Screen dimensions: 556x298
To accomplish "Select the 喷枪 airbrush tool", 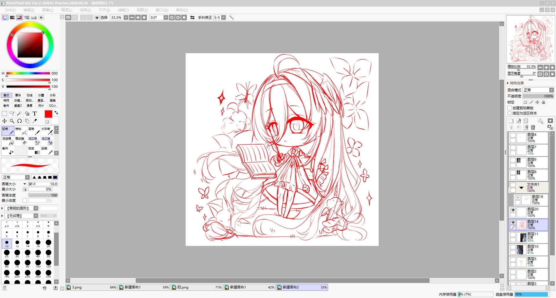I will pos(21,131).
